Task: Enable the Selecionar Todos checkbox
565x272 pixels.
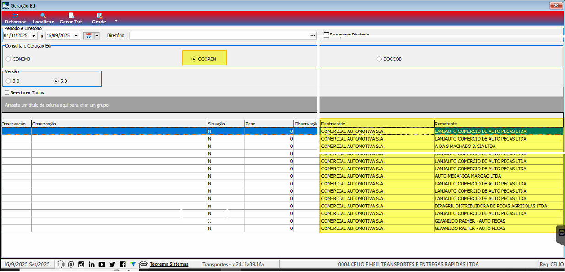Action: point(7,92)
